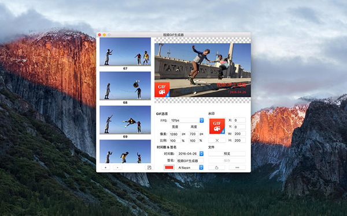
Task: Click the GIF watermark logo in preview
Action: (162, 89)
